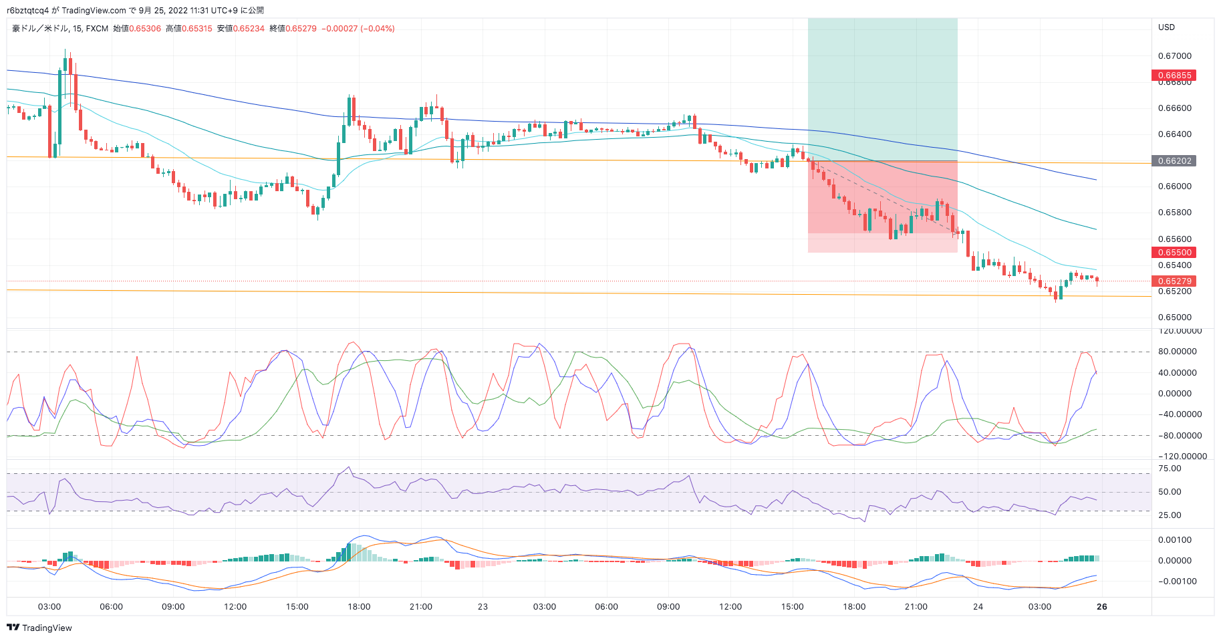Viewport: 1221px width, 639px height.
Task: Click the 安値 0.65234 low value
Action: point(241,29)
